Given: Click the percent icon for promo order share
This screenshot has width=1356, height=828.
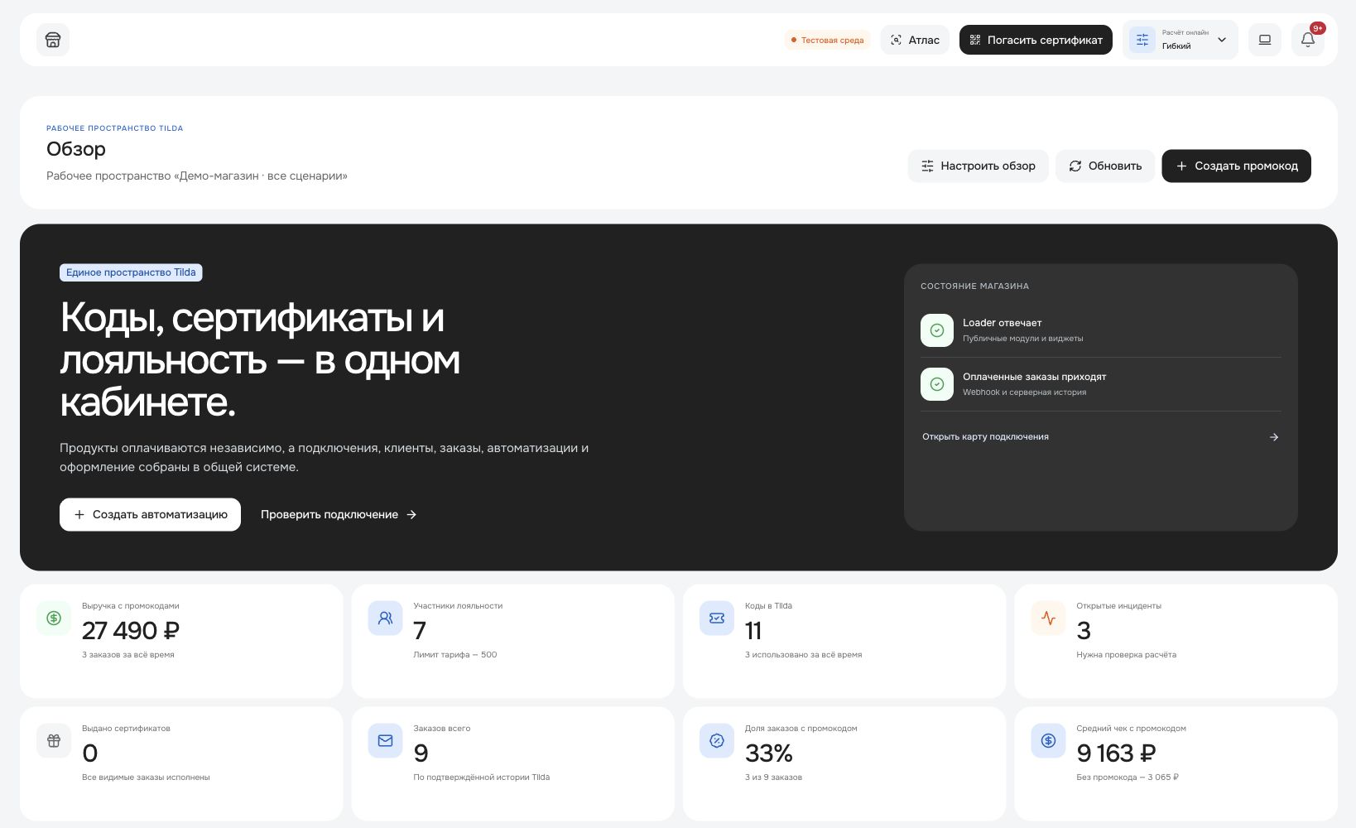Looking at the screenshot, I should point(717,741).
